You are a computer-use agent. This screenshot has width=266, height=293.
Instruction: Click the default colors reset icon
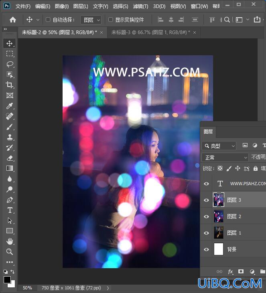pyautogui.click(x=6, y=271)
